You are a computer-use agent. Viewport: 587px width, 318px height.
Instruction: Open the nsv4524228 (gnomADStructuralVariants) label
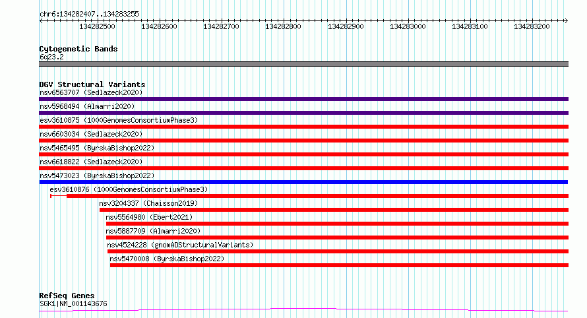click(180, 245)
